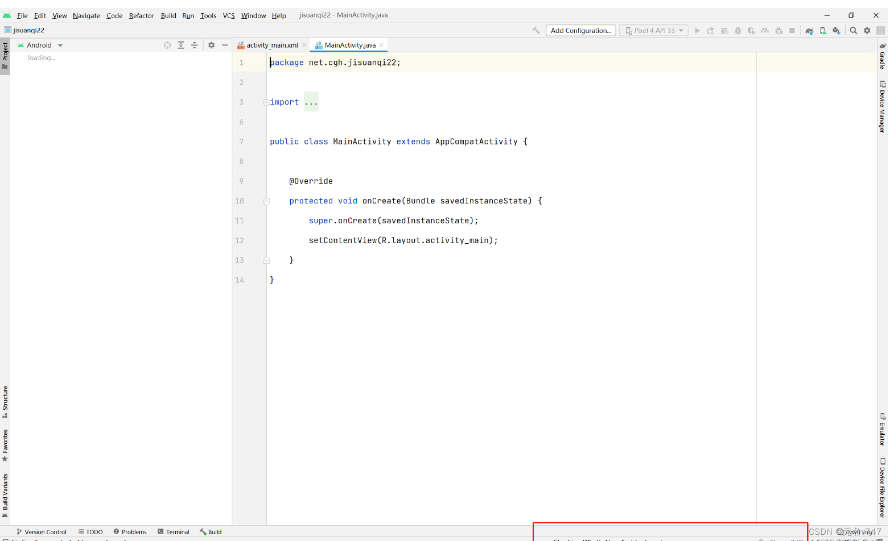Open the Edit menu
The image size is (890, 541).
click(x=40, y=15)
